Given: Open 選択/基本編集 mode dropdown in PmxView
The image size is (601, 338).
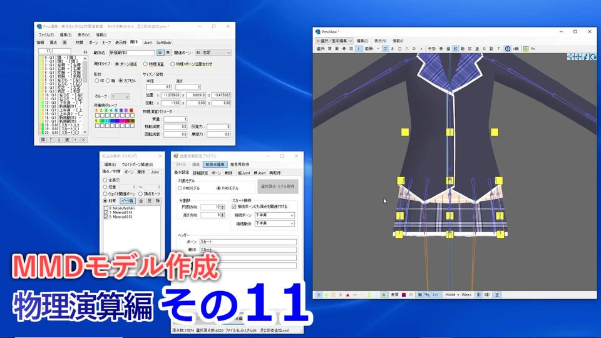Looking at the screenshot, I should [x=334, y=41].
